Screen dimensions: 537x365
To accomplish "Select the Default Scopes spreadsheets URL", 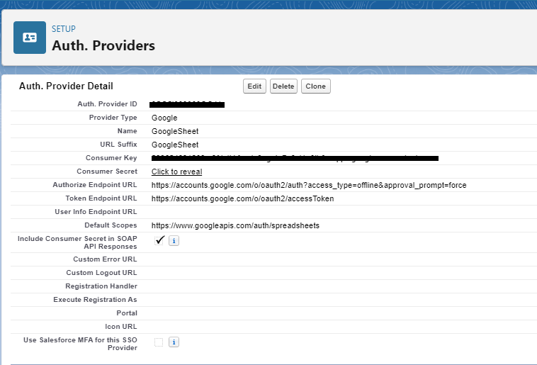I will pyautogui.click(x=235, y=225).
